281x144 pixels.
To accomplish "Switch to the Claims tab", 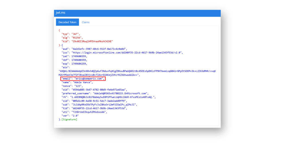I will click(x=86, y=22).
